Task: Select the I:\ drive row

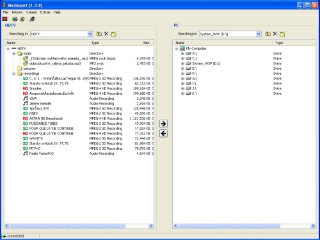Action: 194,83
